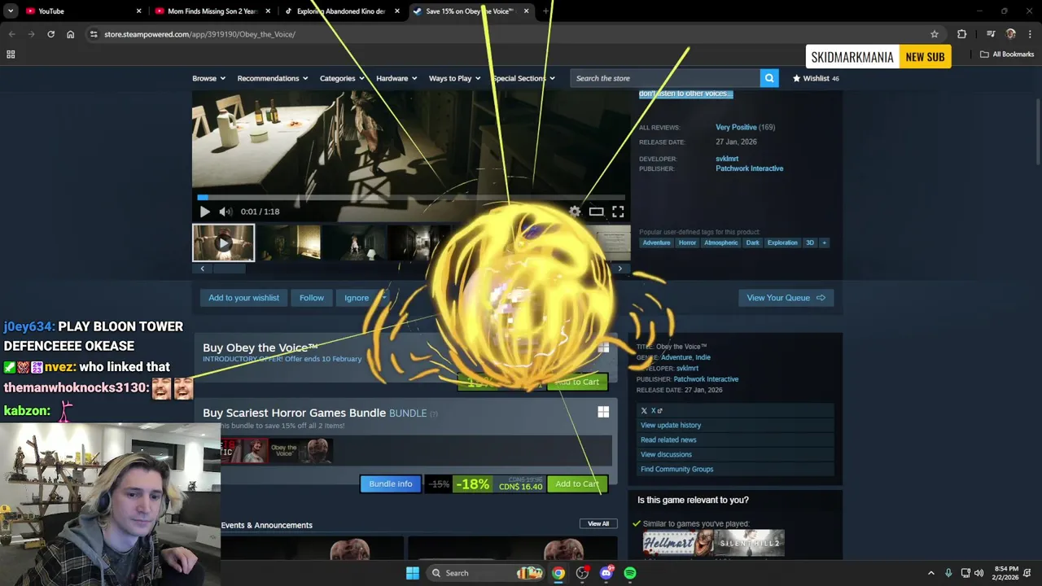Switch trailer to theater mode

(596, 212)
